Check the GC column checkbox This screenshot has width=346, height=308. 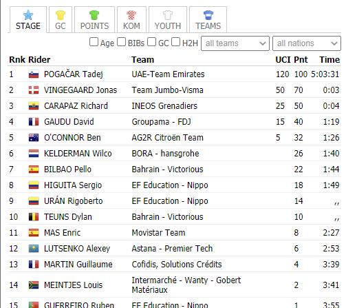[151, 42]
